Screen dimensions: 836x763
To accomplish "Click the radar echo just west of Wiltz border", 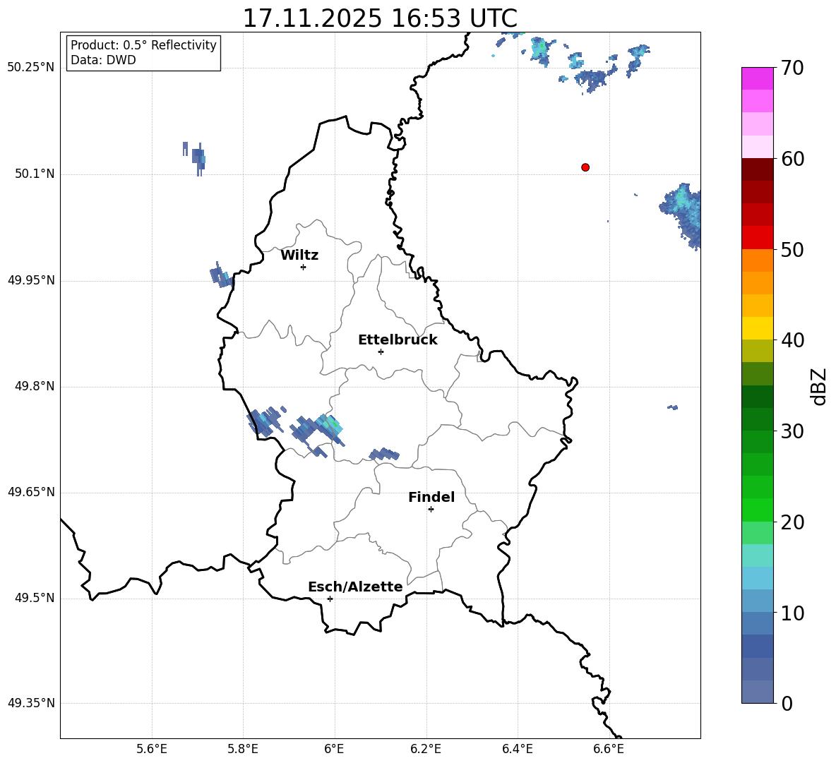I will (x=221, y=275).
